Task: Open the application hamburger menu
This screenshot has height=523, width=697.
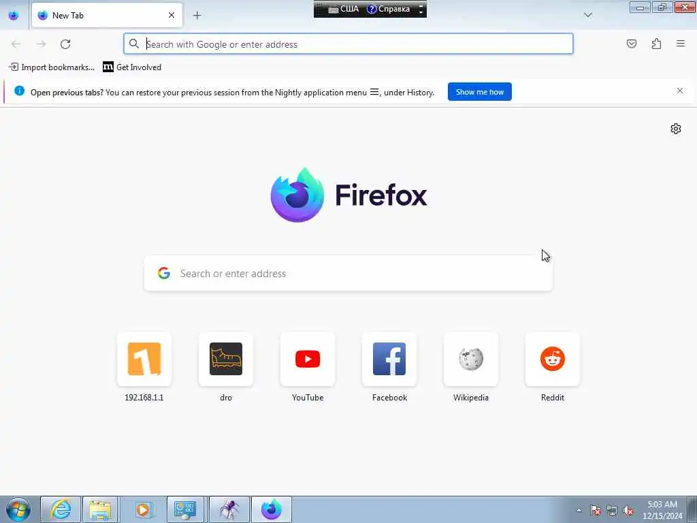Action: [x=681, y=44]
